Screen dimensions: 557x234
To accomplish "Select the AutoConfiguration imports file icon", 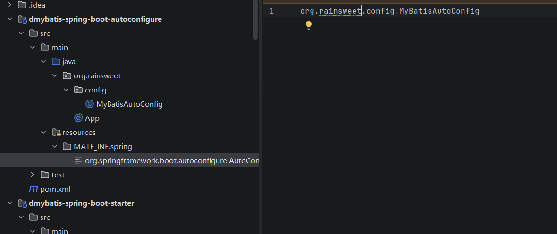I will point(78,160).
